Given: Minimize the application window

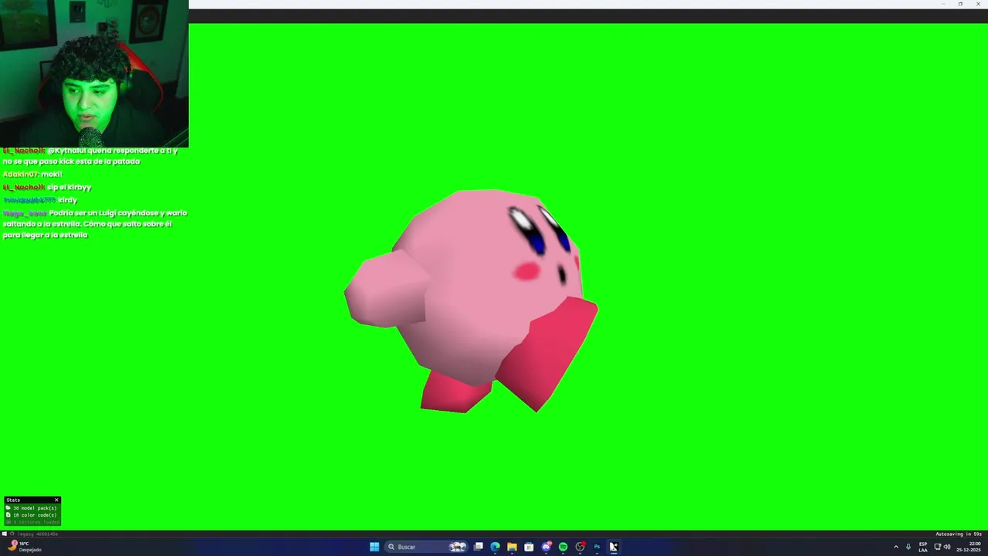Looking at the screenshot, I should tap(942, 4).
